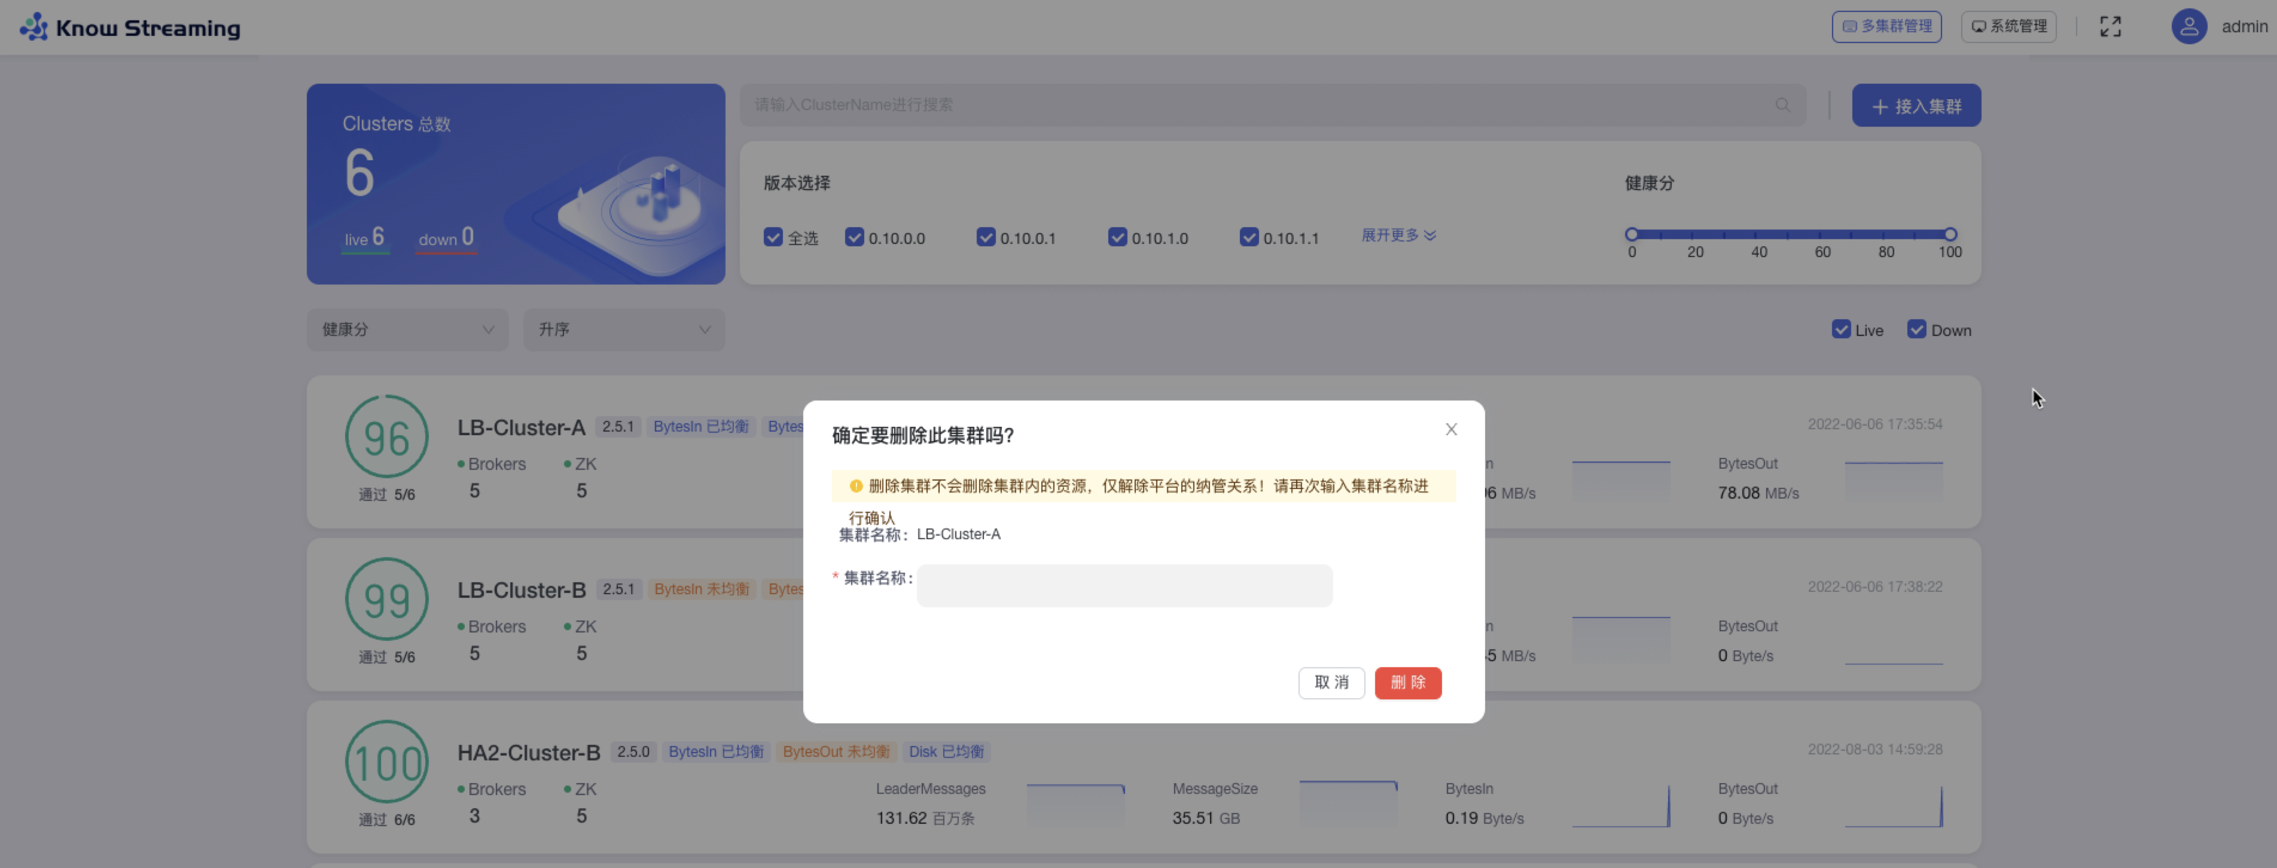Click the HA2-Cluster-B health score 100 circle
The height and width of the screenshot is (868, 2277).
(386, 762)
